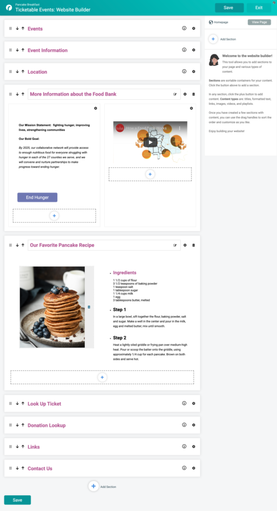277x511 pixels.
Task: Click the End Hunger button
Action: point(37,197)
